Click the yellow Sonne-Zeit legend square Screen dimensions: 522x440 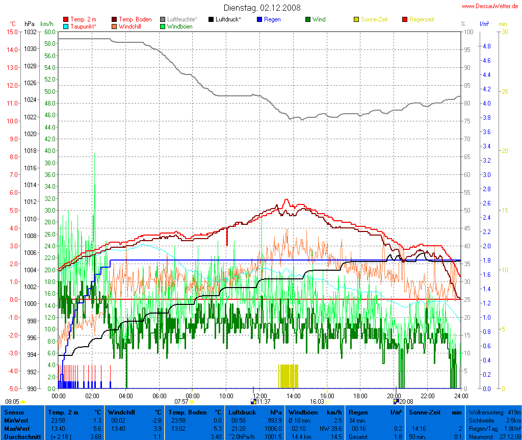(356, 19)
